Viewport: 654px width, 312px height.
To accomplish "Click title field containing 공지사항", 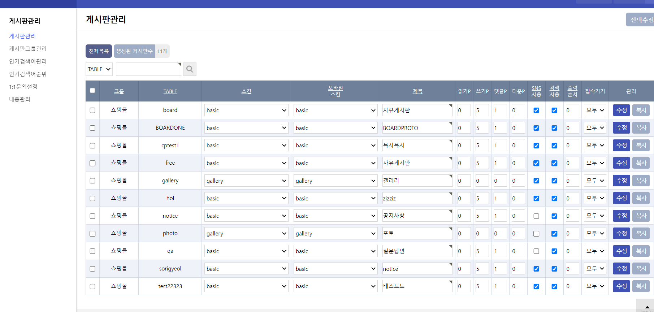I will point(417,216).
